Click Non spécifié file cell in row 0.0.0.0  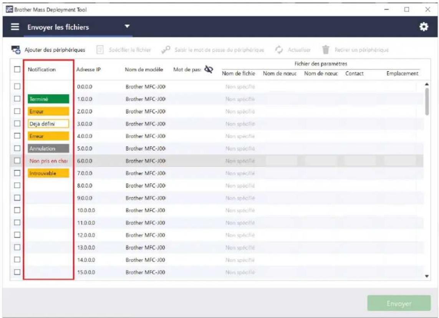pos(240,87)
